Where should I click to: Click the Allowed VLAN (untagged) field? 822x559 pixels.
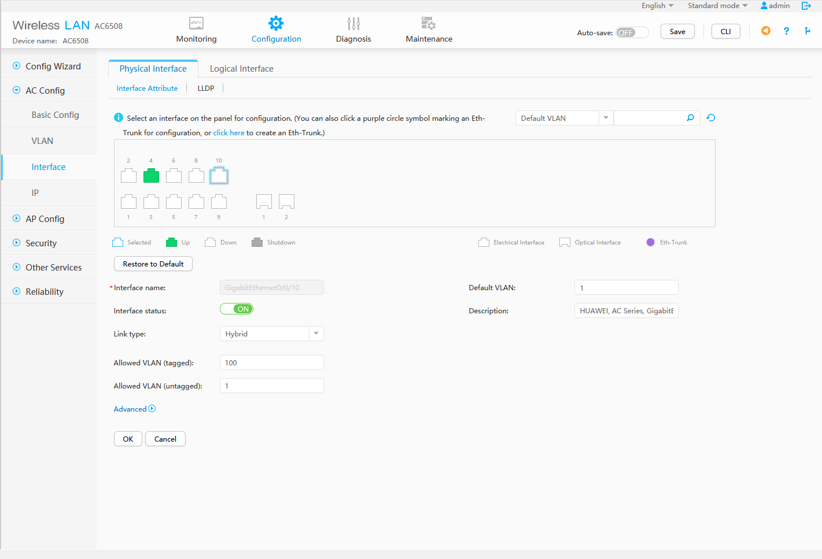[271, 386]
